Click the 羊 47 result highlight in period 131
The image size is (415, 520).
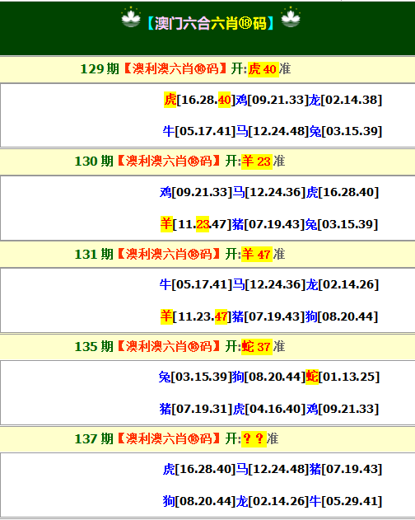(257, 255)
